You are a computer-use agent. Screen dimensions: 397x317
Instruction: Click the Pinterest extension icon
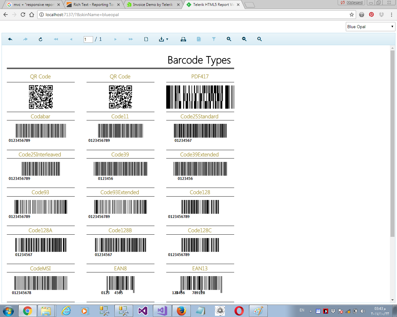point(372,15)
